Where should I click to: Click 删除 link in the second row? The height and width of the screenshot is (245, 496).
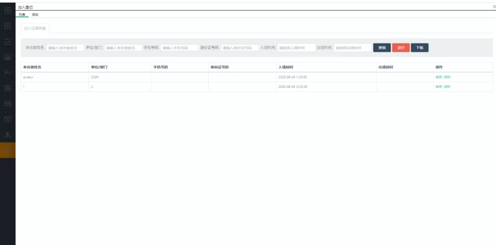(x=447, y=87)
